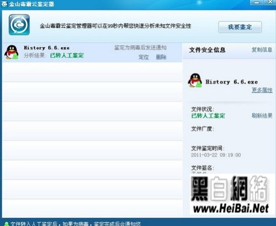Click 已转人工鉴定 result in list row
Screen dimensions: 276x226
[x=67, y=56]
